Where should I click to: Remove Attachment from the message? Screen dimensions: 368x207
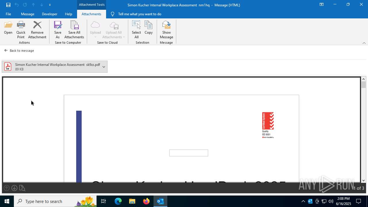(x=37, y=30)
